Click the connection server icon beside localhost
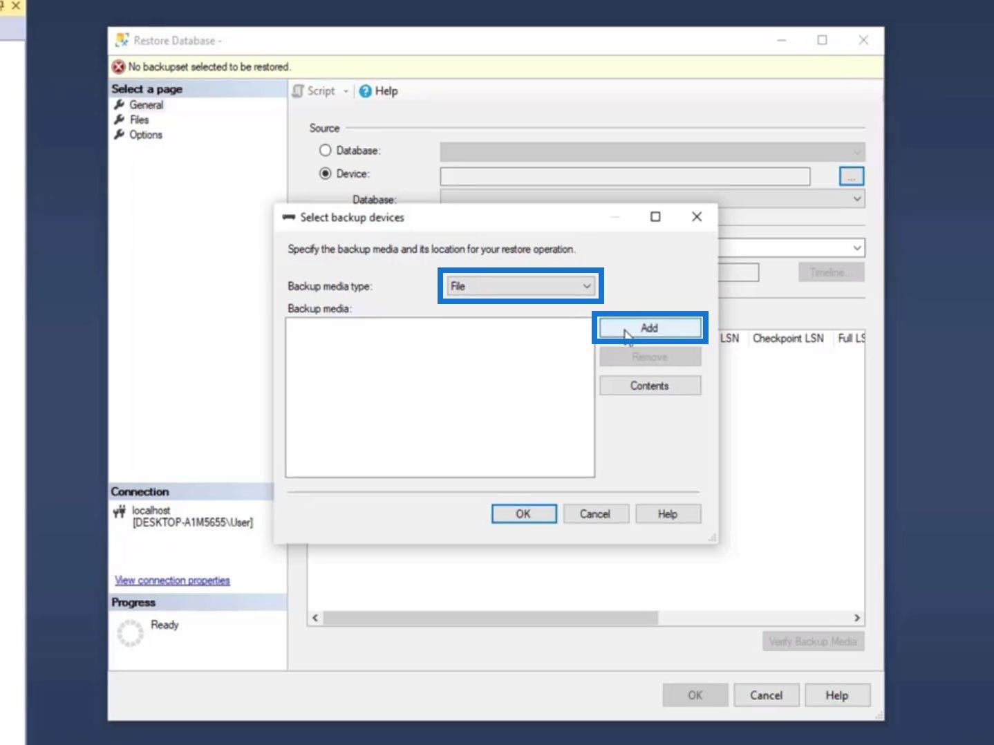 click(x=120, y=512)
